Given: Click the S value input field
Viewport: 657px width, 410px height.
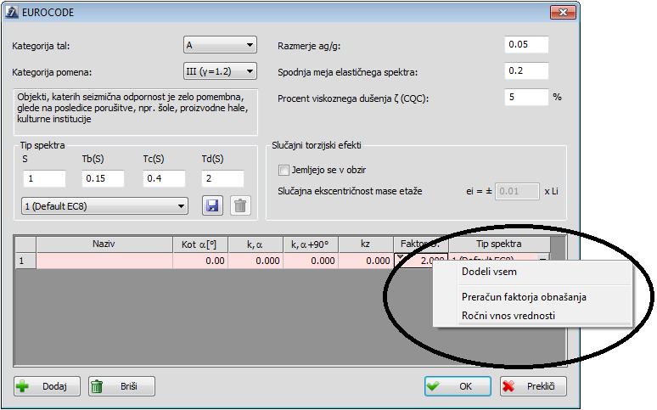Looking at the screenshot, I should pyautogui.click(x=44, y=178).
